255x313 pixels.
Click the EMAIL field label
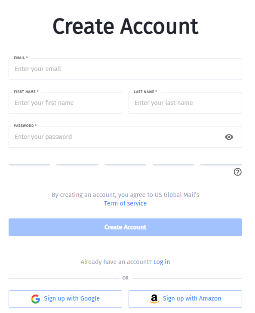click(x=21, y=58)
